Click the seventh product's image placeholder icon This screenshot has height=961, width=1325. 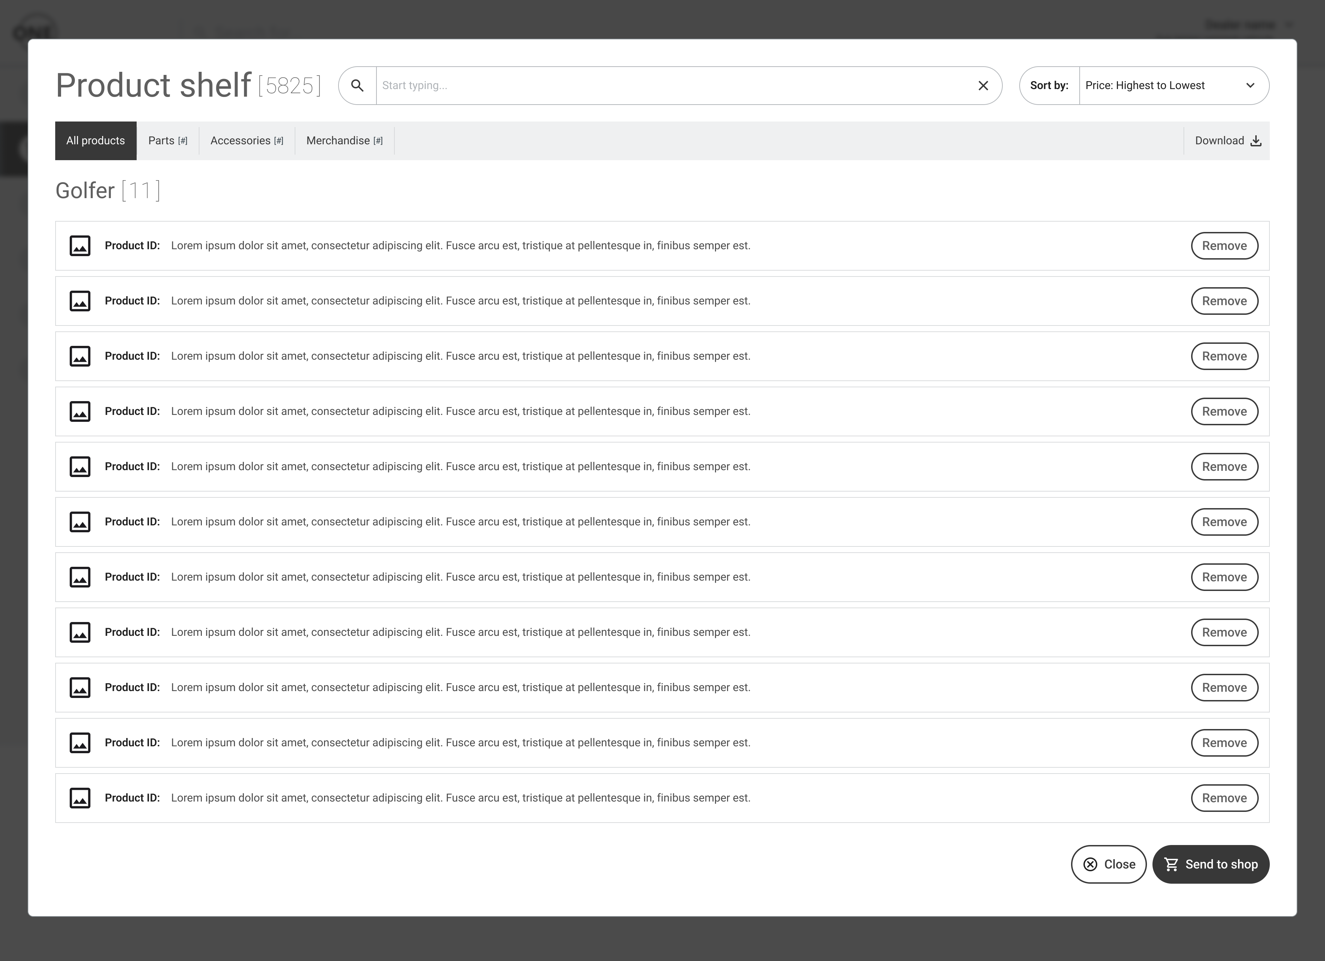point(80,577)
